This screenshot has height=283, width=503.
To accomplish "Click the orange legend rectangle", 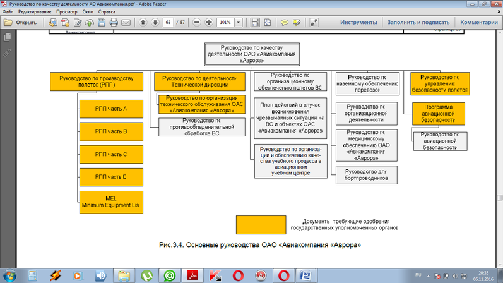I will click(261, 225).
